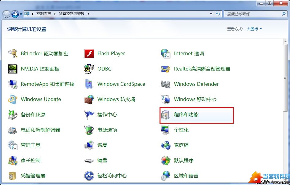The image size is (290, 185).
Task: Click the control panel icon in address bar
Action: tap(27, 14)
